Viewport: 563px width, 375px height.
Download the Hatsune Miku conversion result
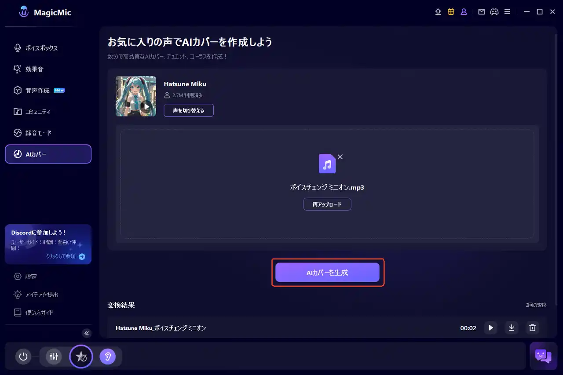(x=512, y=328)
